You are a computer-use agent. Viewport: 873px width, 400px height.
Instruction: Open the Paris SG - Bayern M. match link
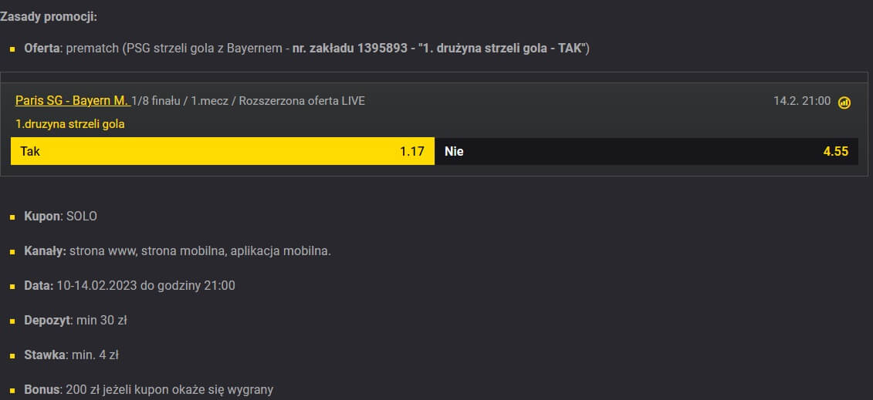click(73, 101)
